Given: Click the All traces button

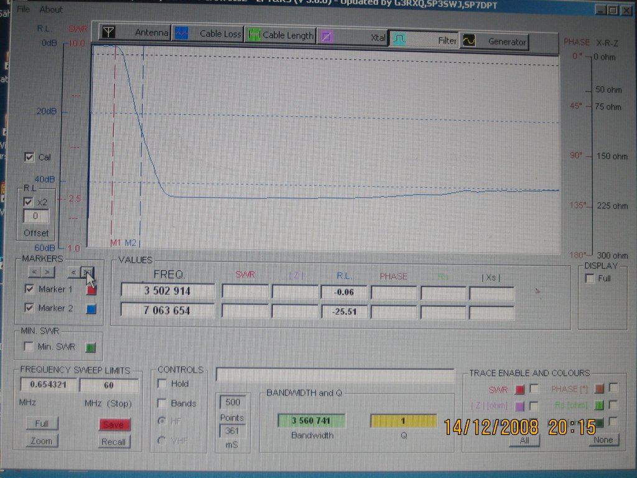Looking at the screenshot, I should [x=524, y=440].
